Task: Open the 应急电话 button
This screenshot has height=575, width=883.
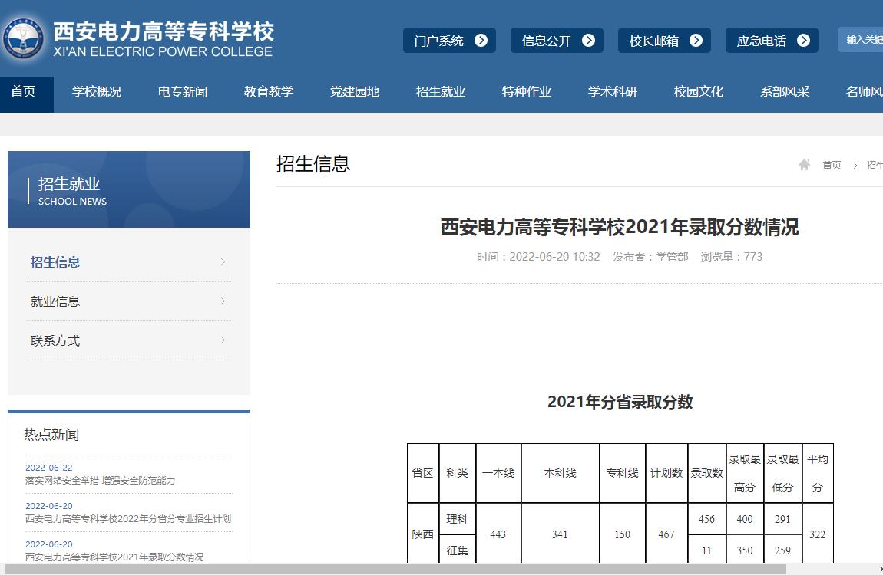Action: [772, 41]
